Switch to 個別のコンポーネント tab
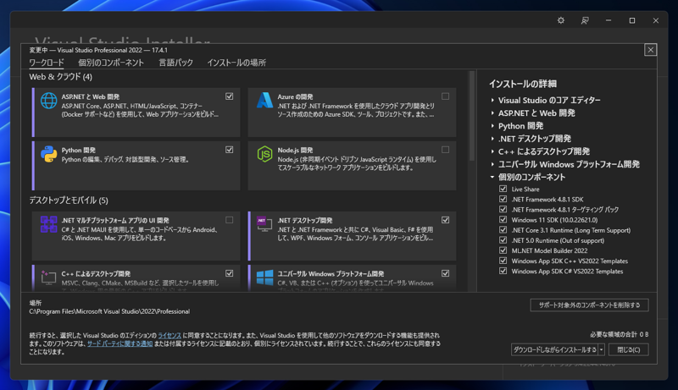The height and width of the screenshot is (390, 678). (x=111, y=63)
